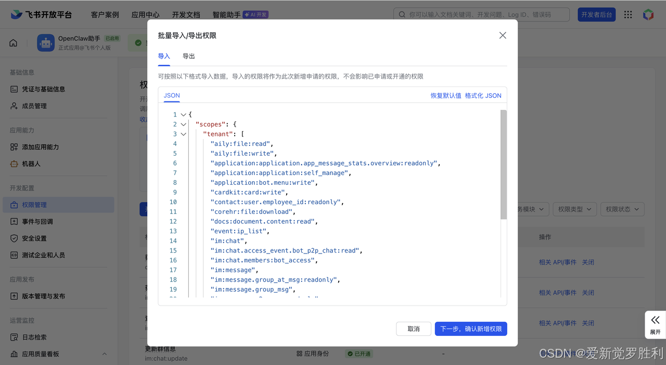
Task: Open 机器人 in sidebar
Action: [x=31, y=163]
